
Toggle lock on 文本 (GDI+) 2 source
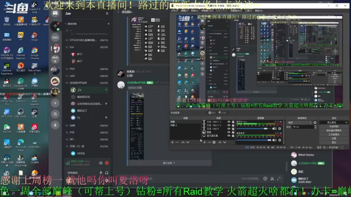pos(233,125)
